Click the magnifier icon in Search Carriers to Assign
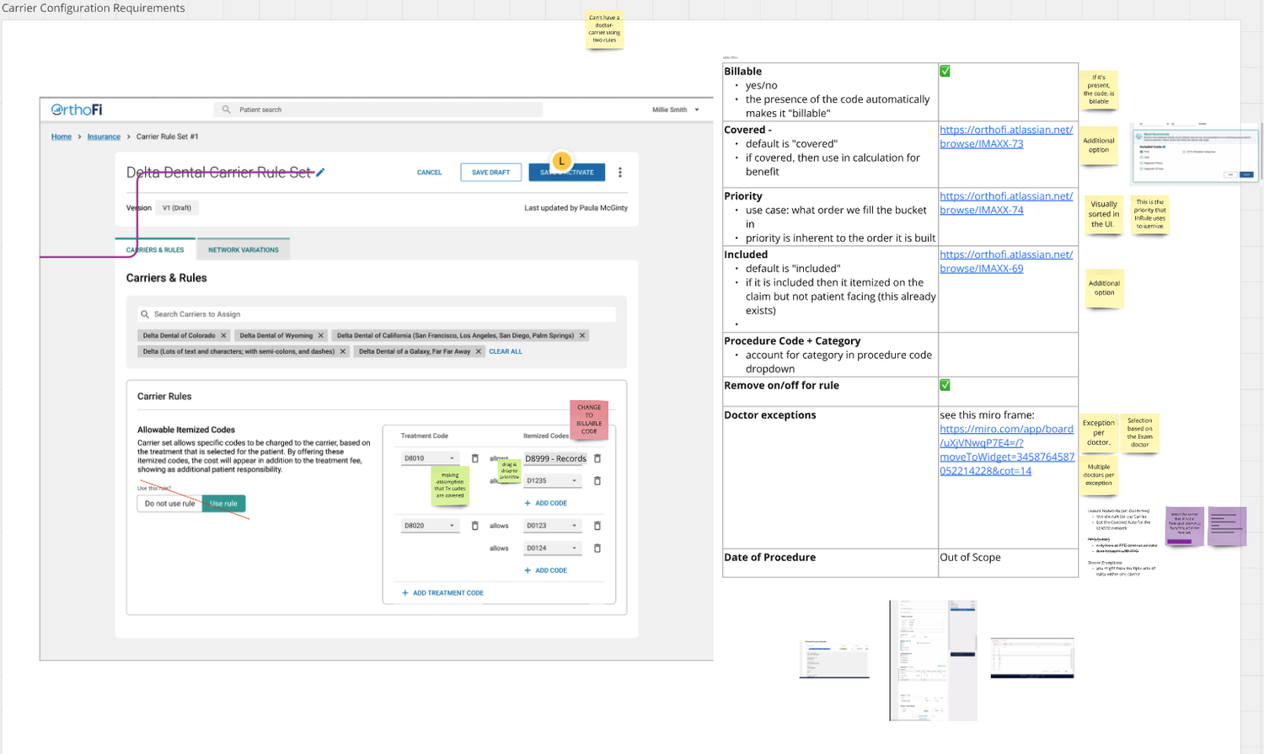This screenshot has width=1264, height=754. tap(145, 314)
